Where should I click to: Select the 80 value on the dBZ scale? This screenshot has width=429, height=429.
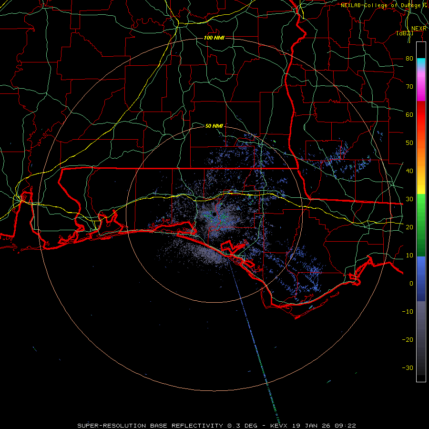point(409,59)
